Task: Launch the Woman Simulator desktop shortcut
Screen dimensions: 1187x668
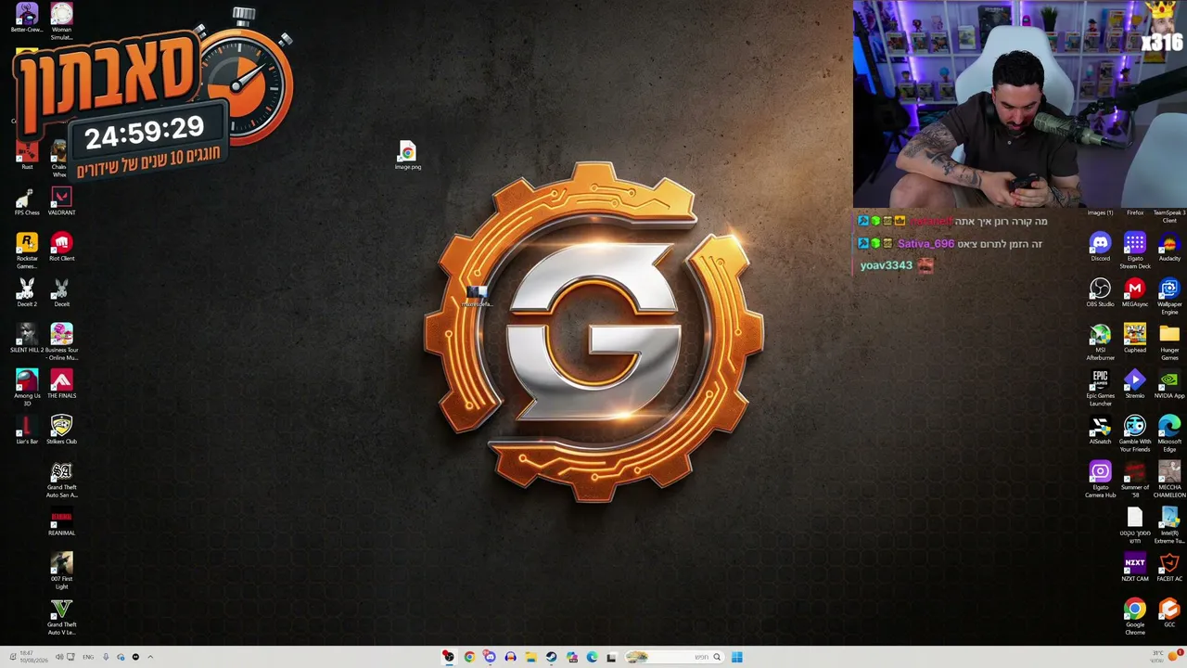Action: tap(61, 20)
